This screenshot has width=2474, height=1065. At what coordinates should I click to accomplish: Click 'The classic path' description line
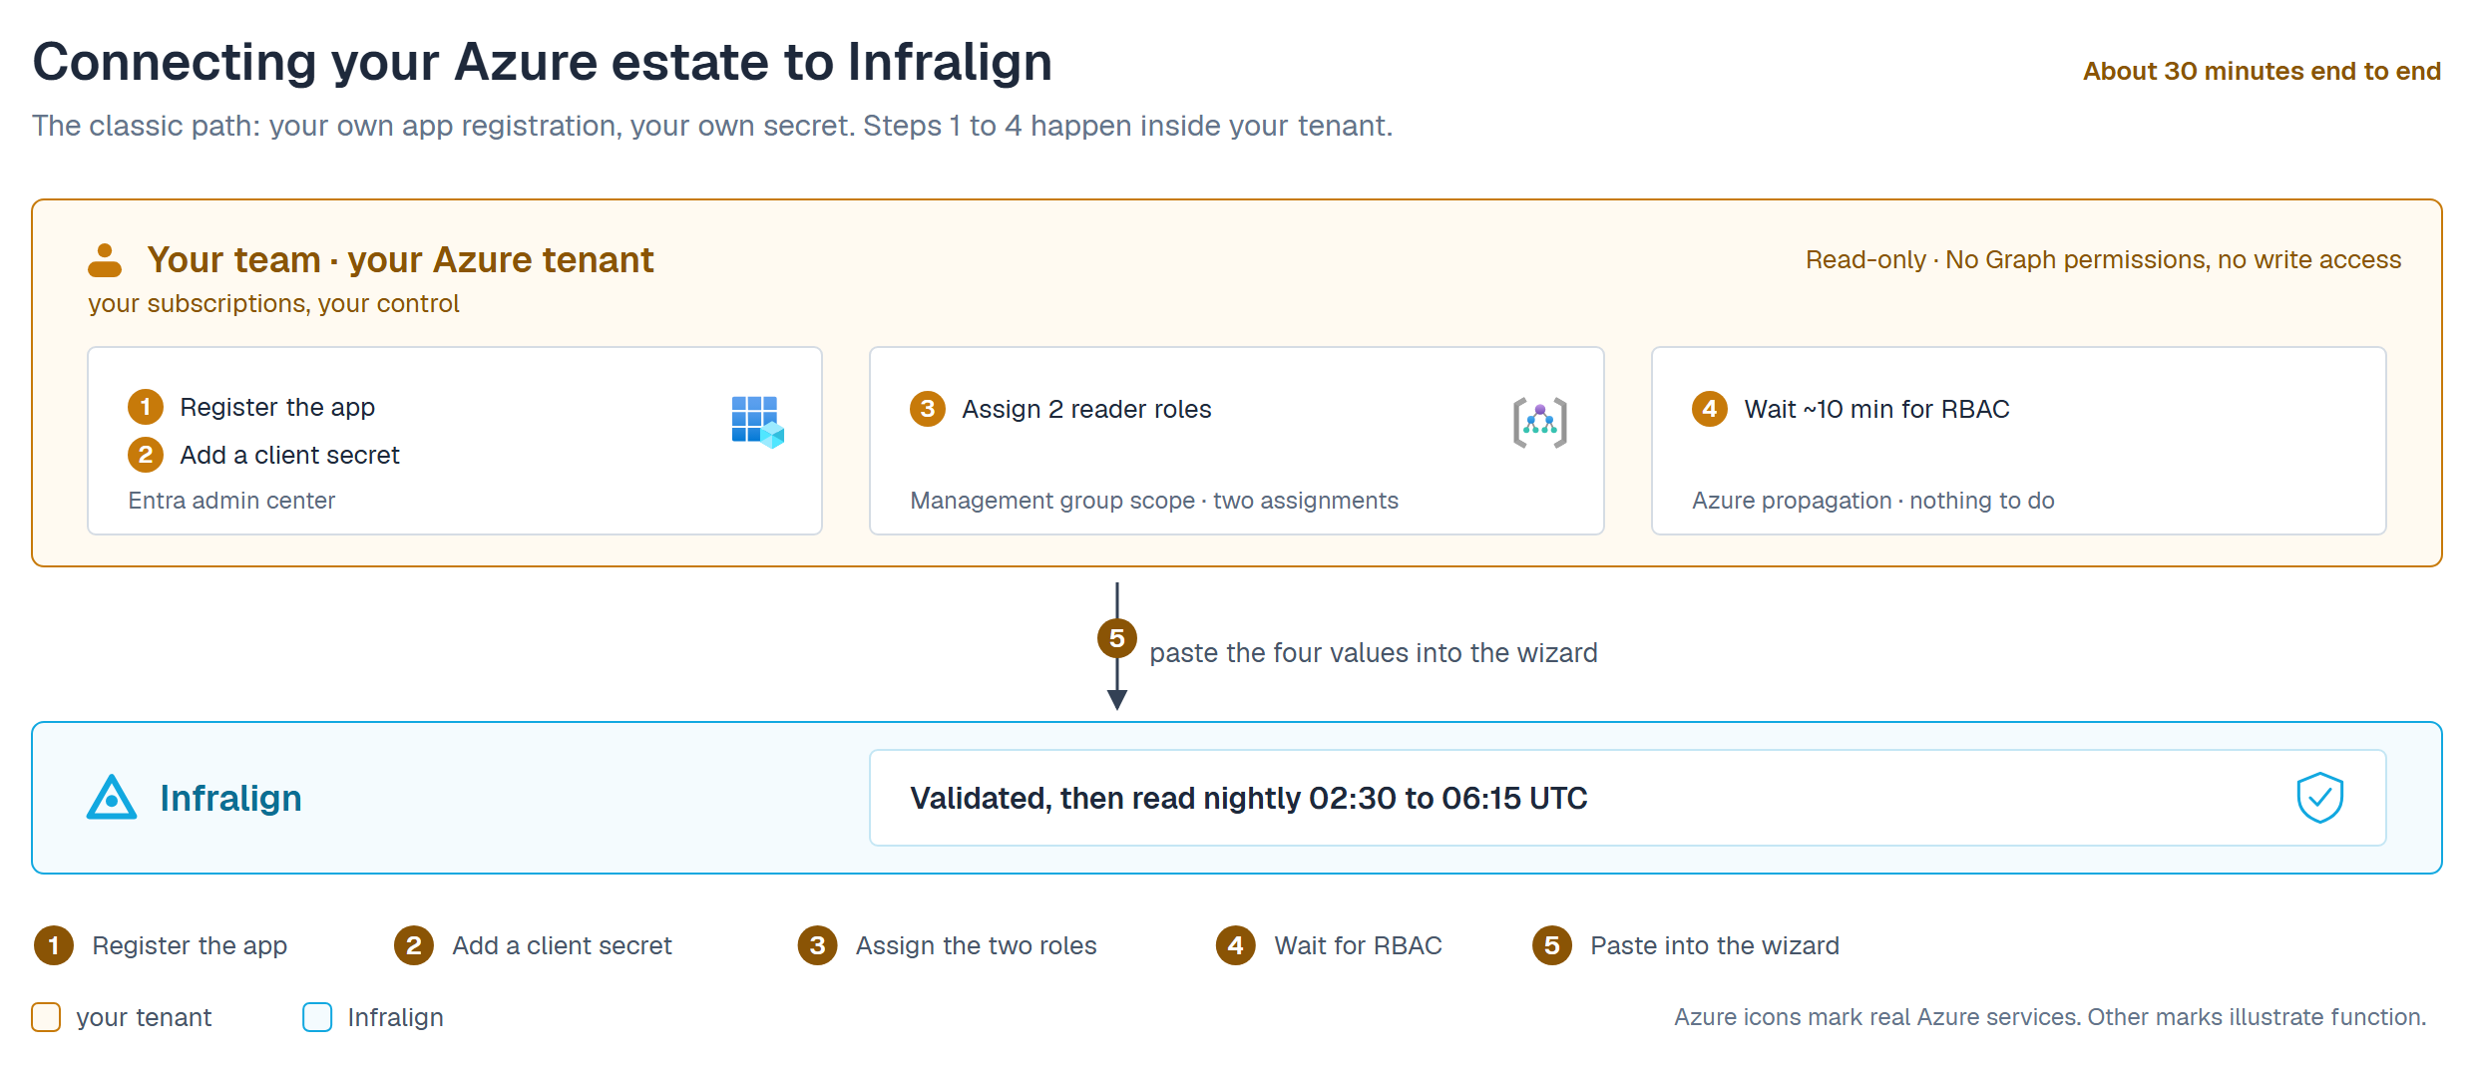coord(712,126)
